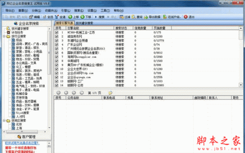Click the engine list scroll-up arrow
The width and height of the screenshot is (245, 153).
[241, 28]
